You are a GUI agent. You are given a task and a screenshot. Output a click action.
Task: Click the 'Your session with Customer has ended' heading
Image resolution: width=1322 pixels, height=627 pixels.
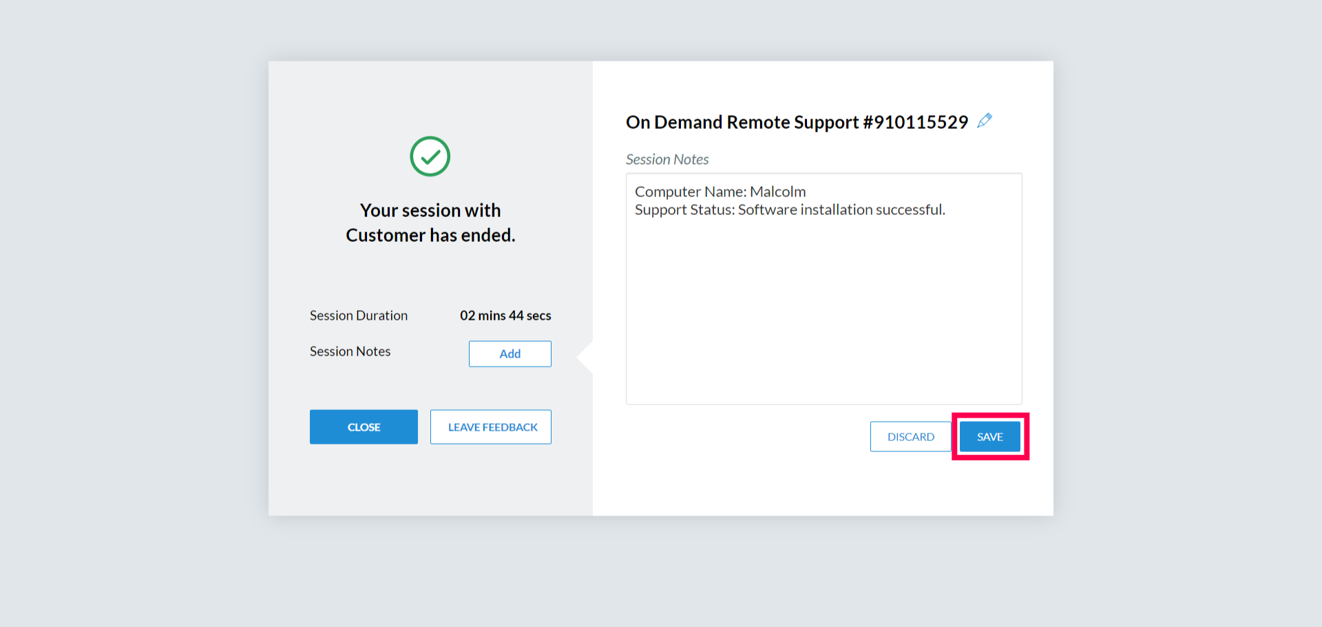430,223
